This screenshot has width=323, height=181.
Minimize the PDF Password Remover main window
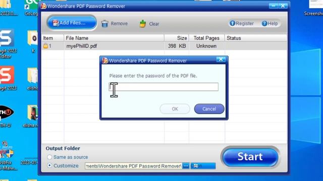pyautogui.click(x=274, y=6)
